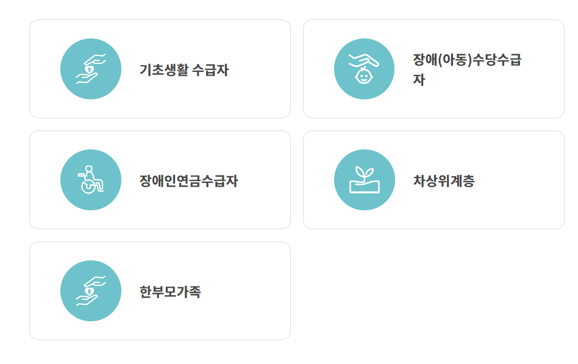Click the teal circle in the 장애(아동)수당수급자 card
The image size is (578, 364).
[364, 69]
